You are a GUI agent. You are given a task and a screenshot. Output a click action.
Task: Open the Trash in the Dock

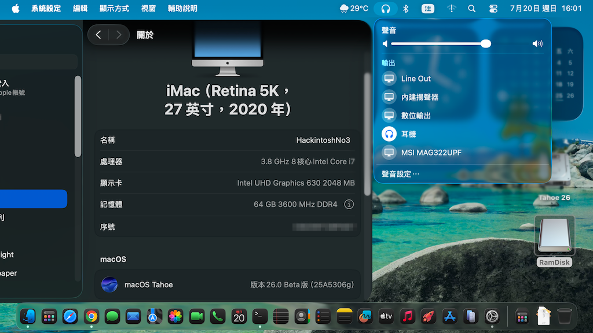pos(564,316)
